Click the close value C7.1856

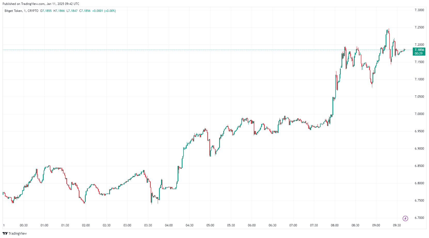click(x=85, y=11)
